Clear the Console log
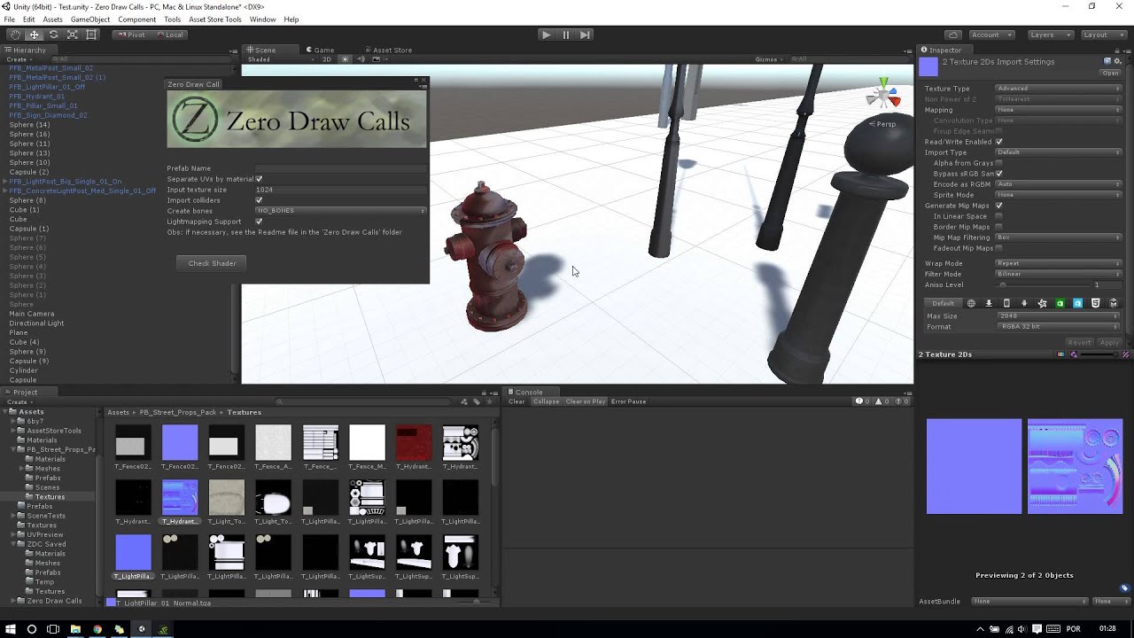This screenshot has height=638, width=1134. pos(517,401)
